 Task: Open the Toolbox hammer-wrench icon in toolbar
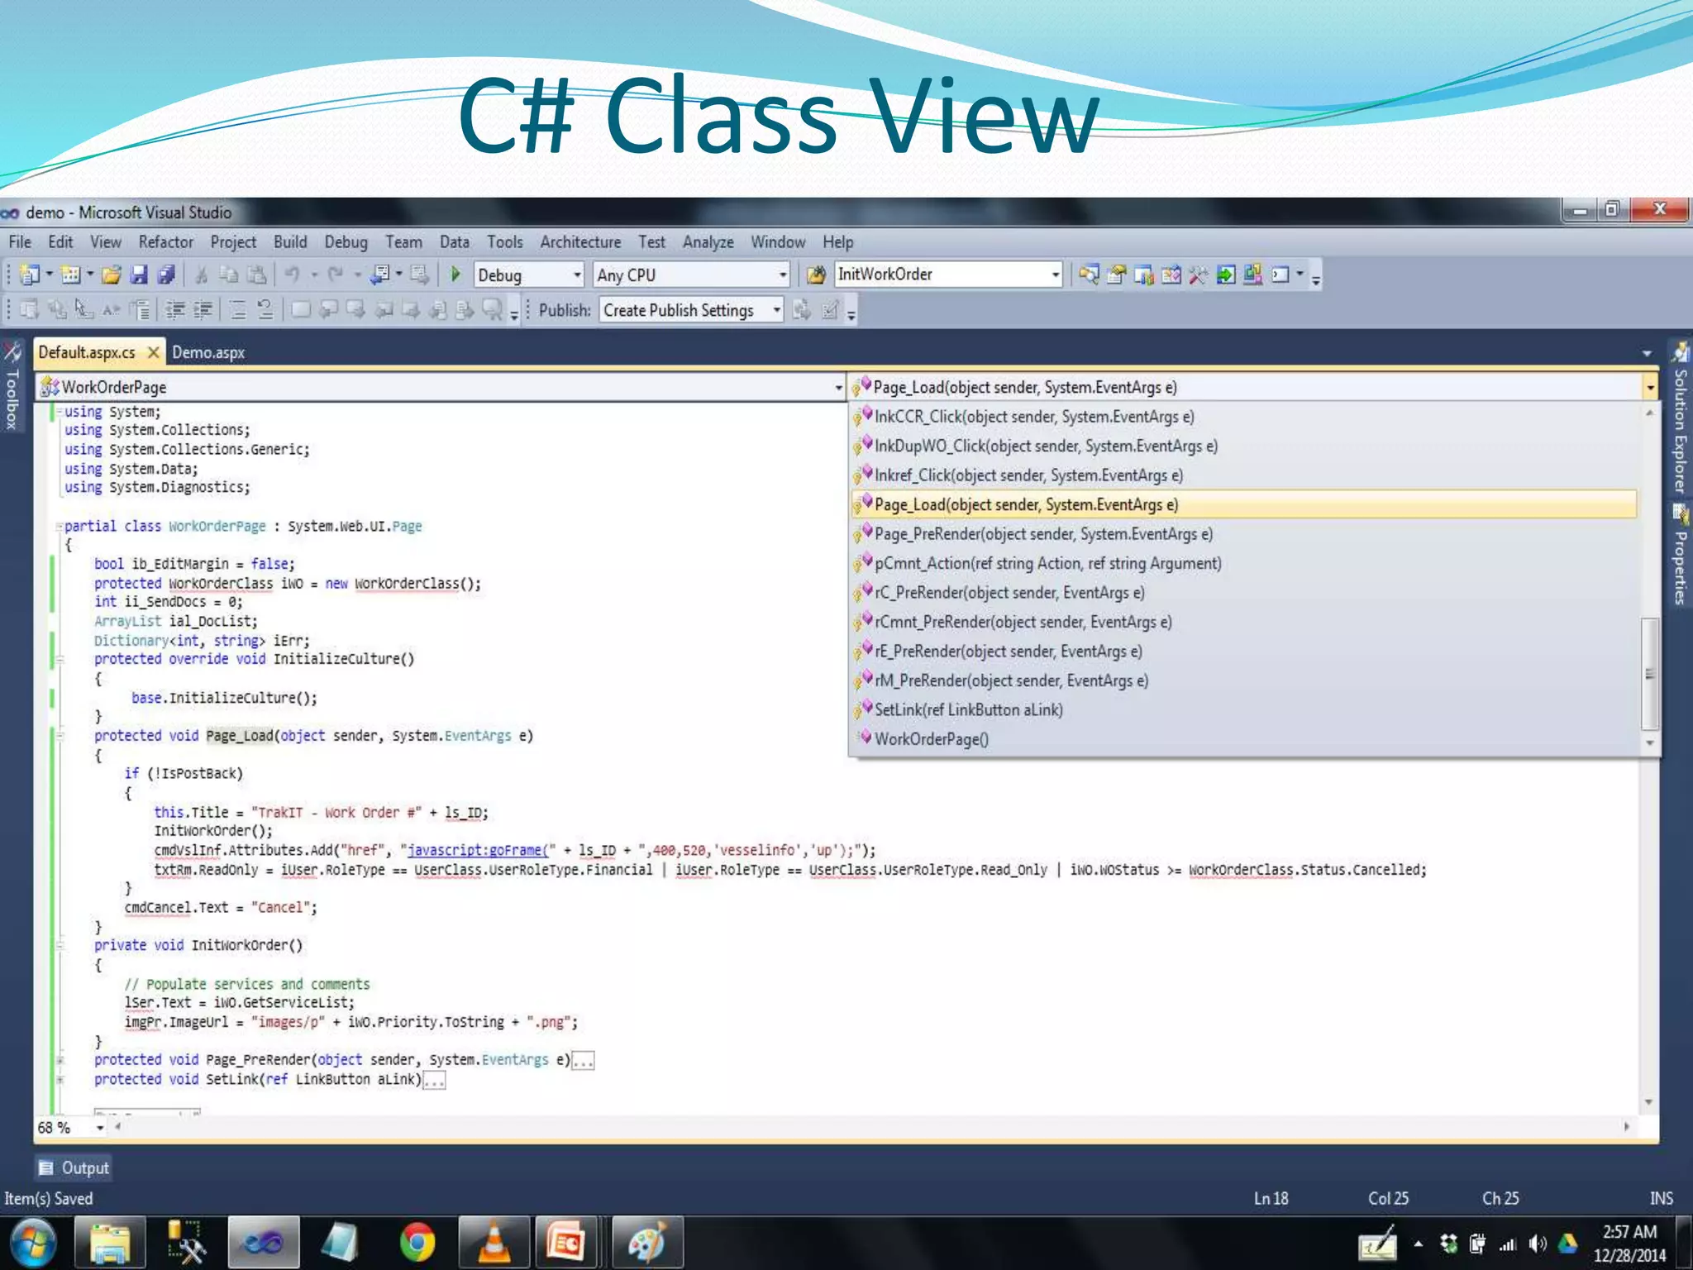click(1198, 275)
